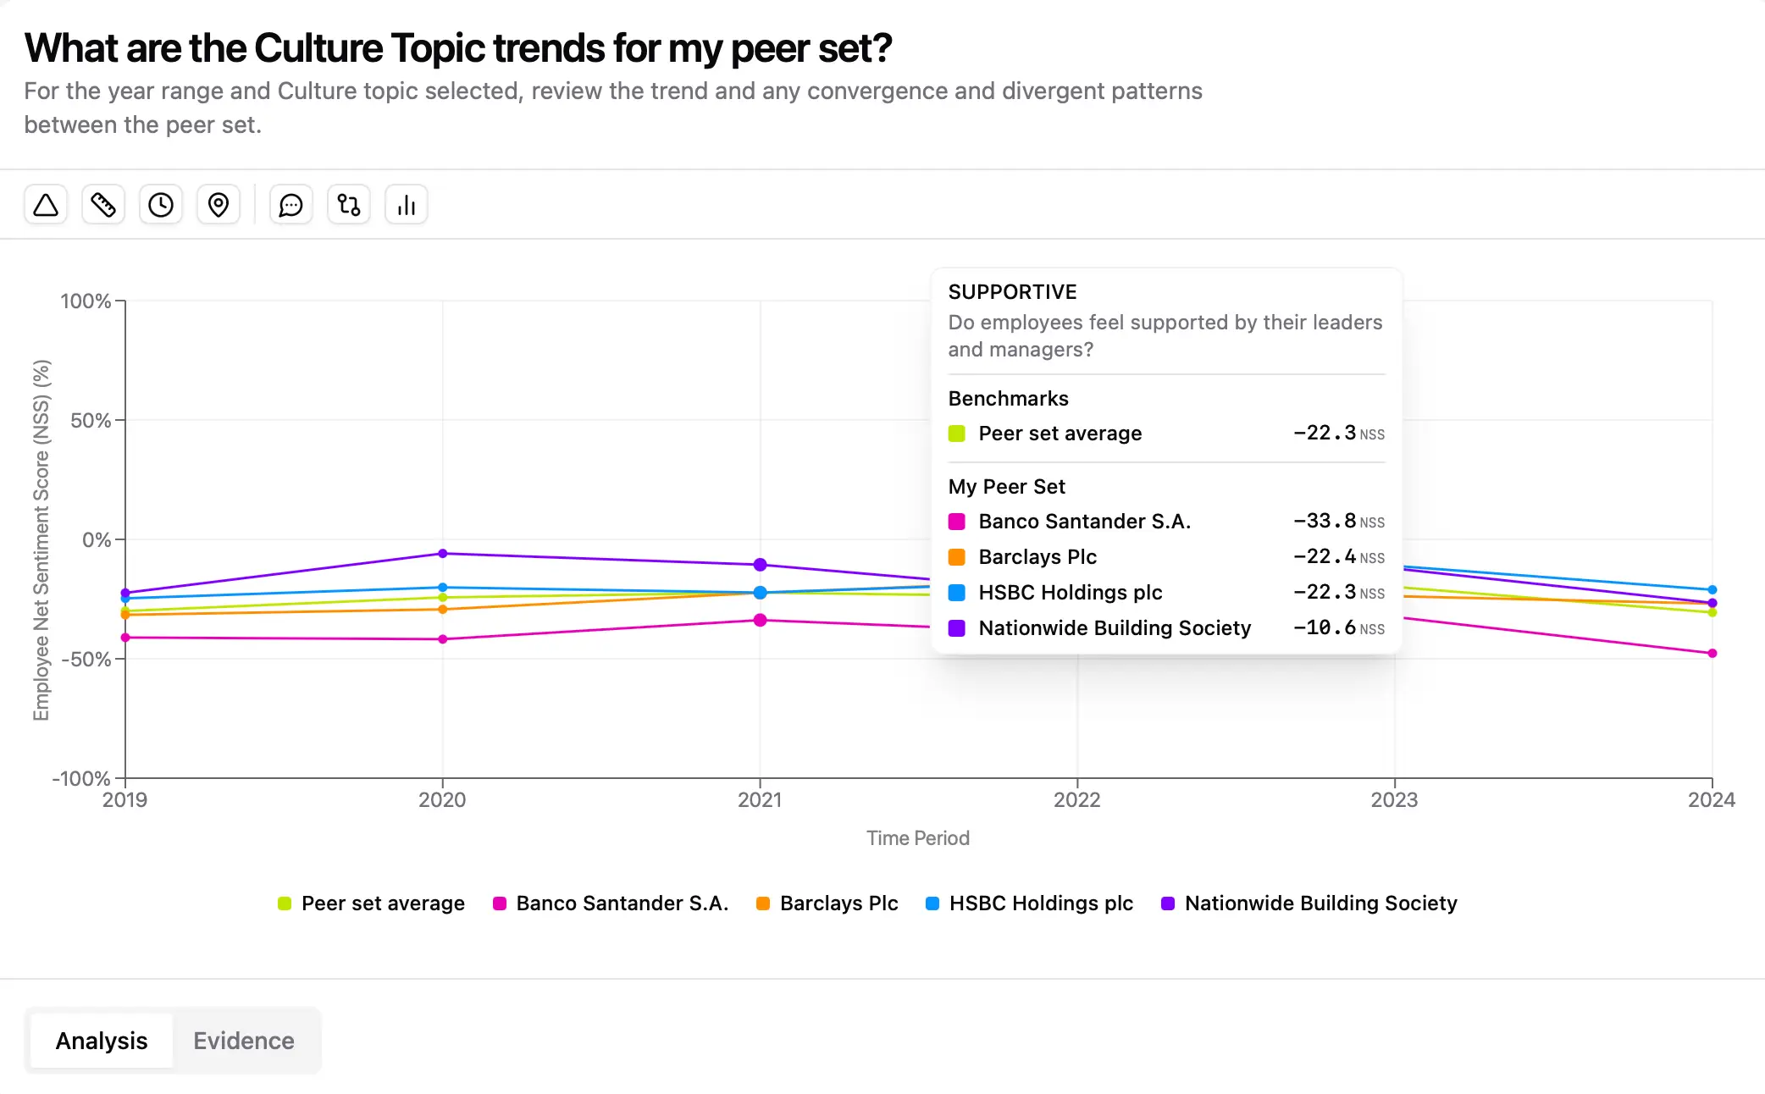Toggle Peer set average in chart legend
This screenshot has height=1094, width=1765.
tap(371, 903)
